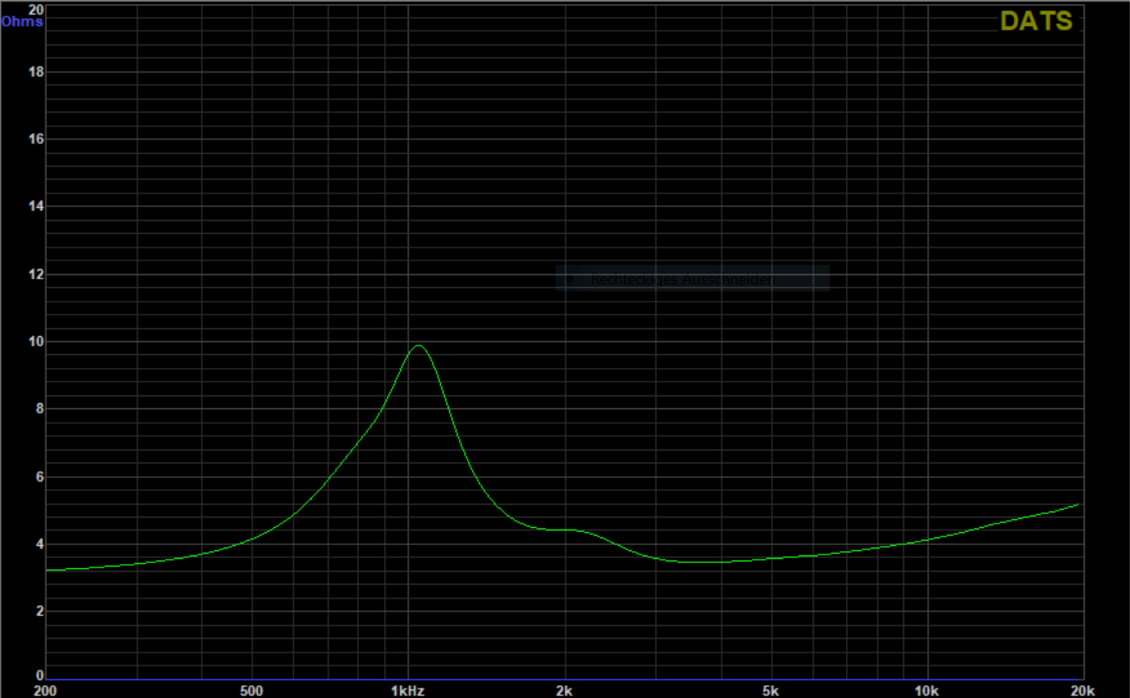This screenshot has height=698, width=1130.
Task: Click the DATS logo in the corner
Action: click(1036, 21)
